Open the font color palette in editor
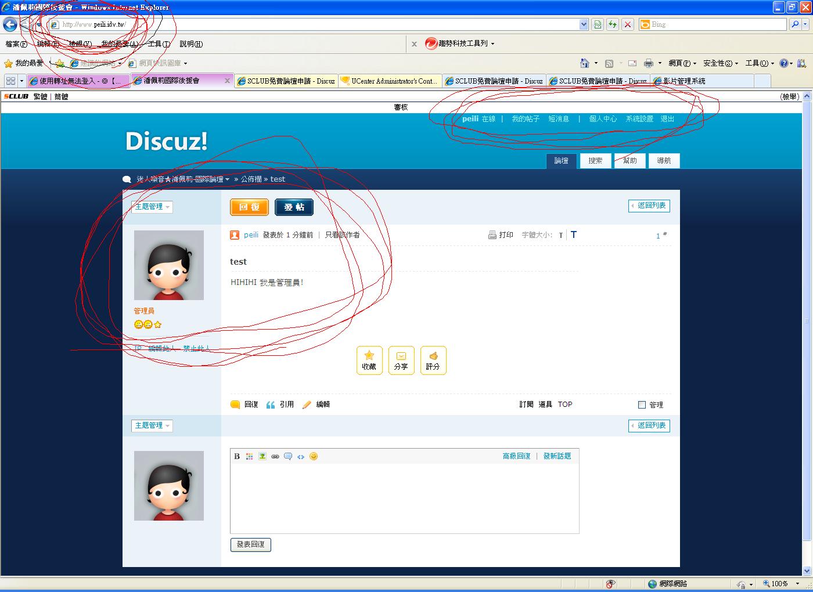Viewport: 813px width, 592px height. (250, 456)
